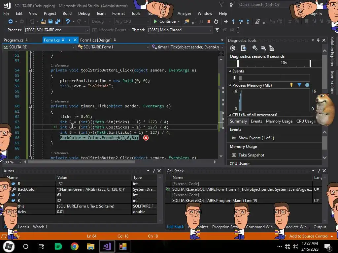Click the Step Into arrow icon
338x253 pixels.
(x=233, y=21)
